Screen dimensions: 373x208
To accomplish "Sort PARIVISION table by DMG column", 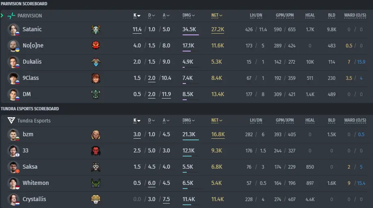I will [x=189, y=15].
